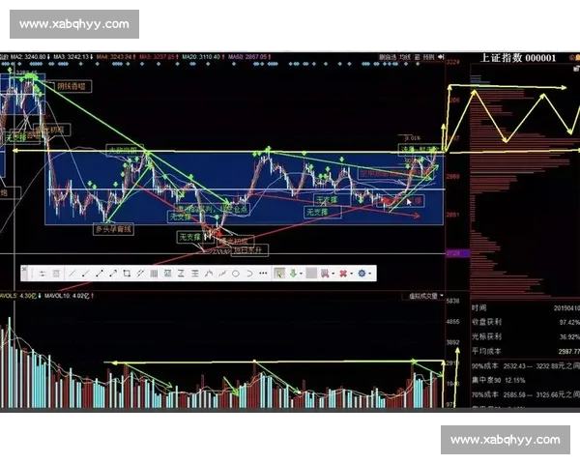Click the 90%成本 range row

click(x=526, y=366)
